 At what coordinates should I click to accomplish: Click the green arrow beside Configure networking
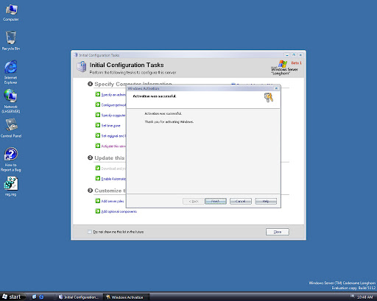98,105
